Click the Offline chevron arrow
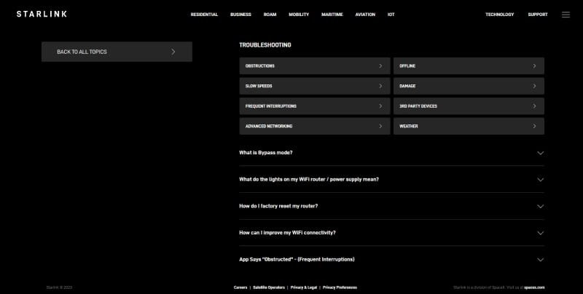This screenshot has height=294, width=583. pyautogui.click(x=534, y=65)
